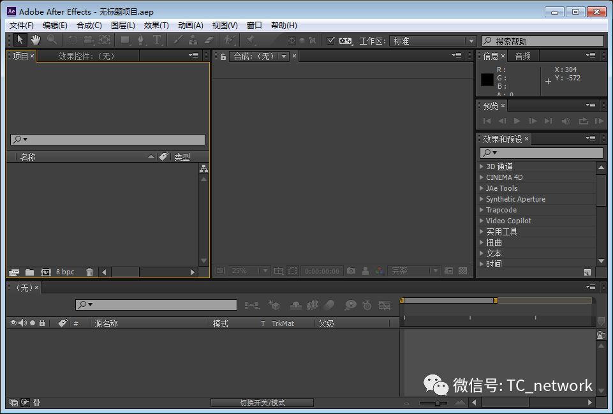
Task: Open the 工作区 workspace dropdown
Action: 433,41
